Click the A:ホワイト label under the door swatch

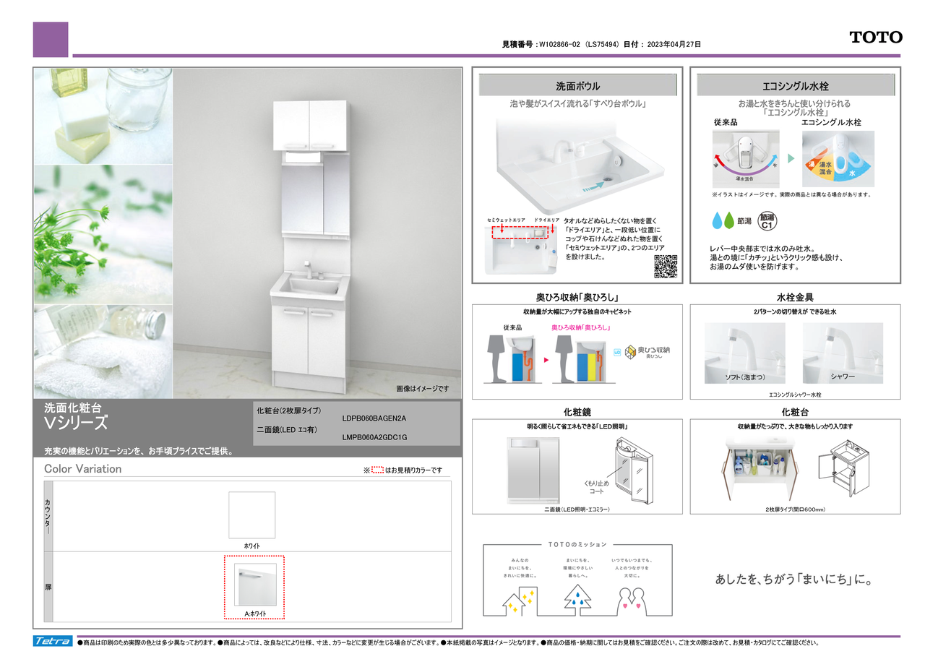point(255,614)
